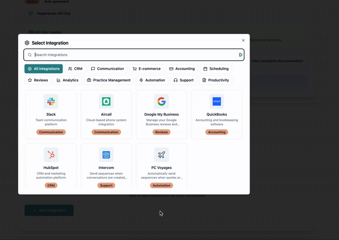339x240 pixels.
Task: Choose the Intercom integration title
Action: [106, 168]
